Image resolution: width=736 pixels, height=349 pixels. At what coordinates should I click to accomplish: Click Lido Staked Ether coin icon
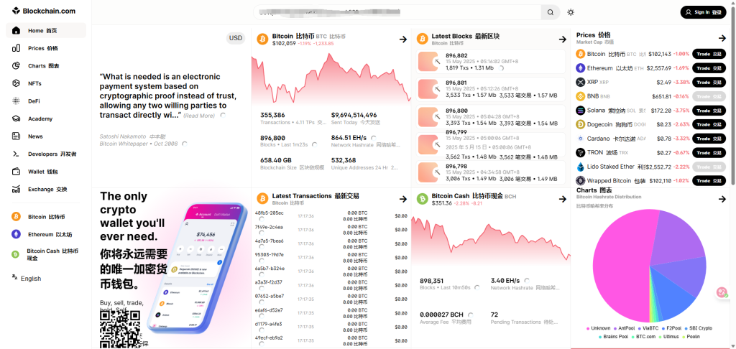tap(580, 167)
